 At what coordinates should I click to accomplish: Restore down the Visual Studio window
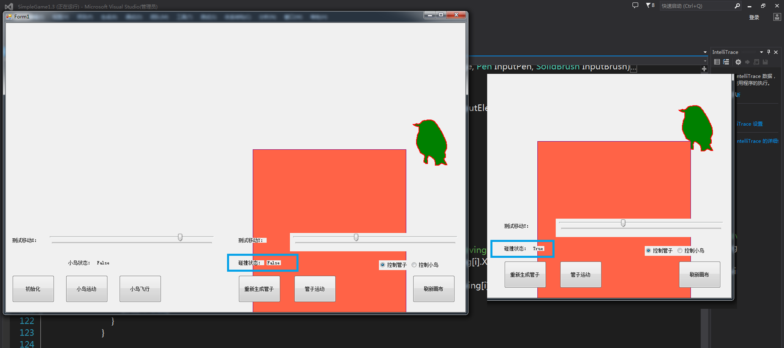point(763,6)
